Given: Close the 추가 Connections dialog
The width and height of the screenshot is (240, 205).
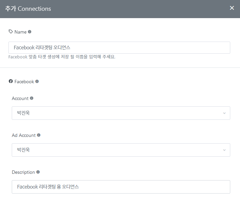Looking at the screenshot, I should coord(232,8).
